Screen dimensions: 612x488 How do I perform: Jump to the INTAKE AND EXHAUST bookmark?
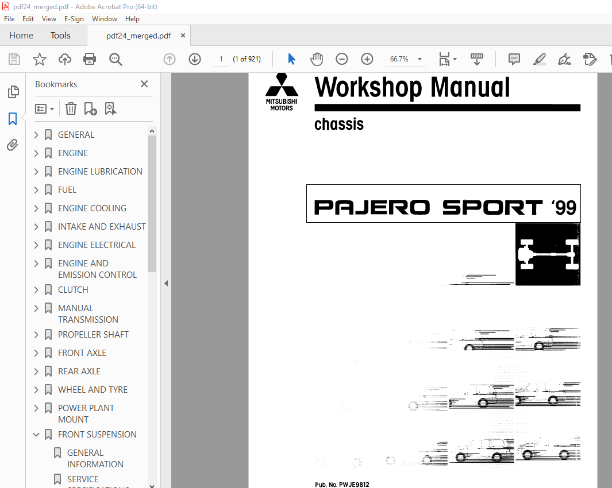(102, 227)
